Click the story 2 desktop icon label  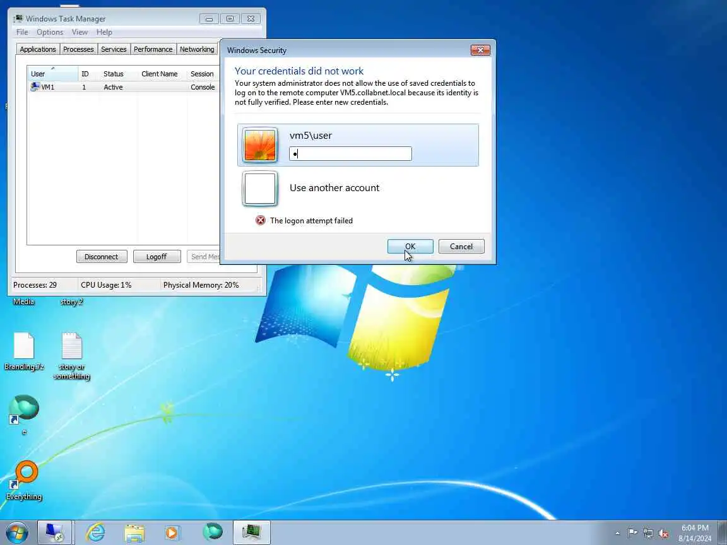click(71, 302)
